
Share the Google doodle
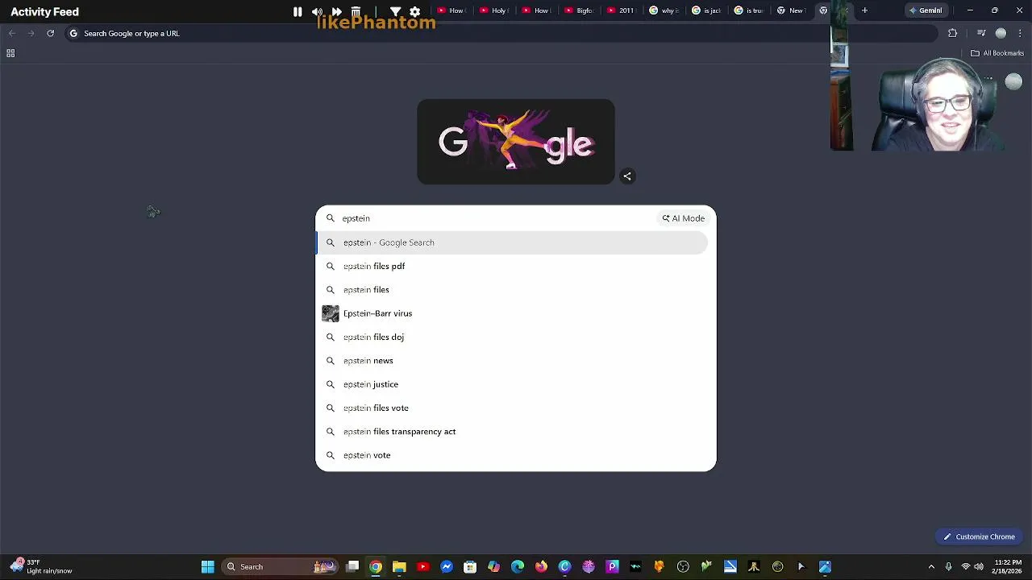tap(627, 176)
